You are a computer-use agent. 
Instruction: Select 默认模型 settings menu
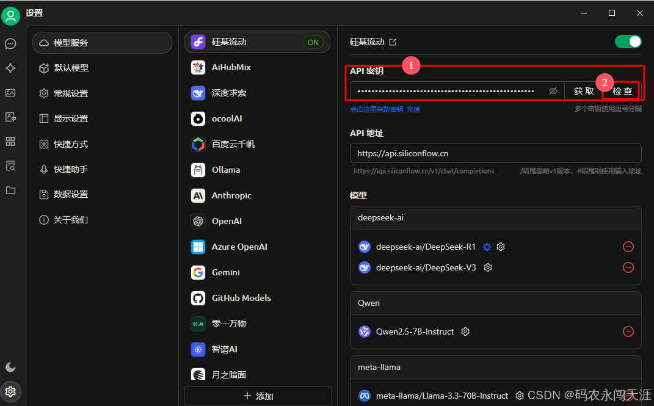tap(102, 68)
